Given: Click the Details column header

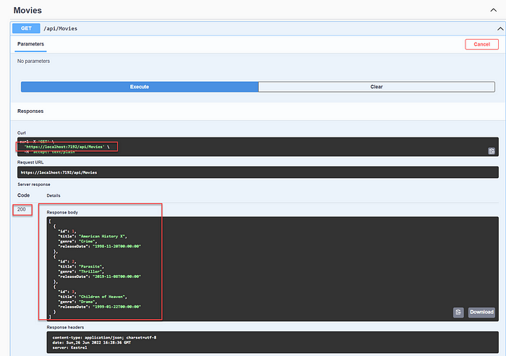Looking at the screenshot, I should point(53,195).
